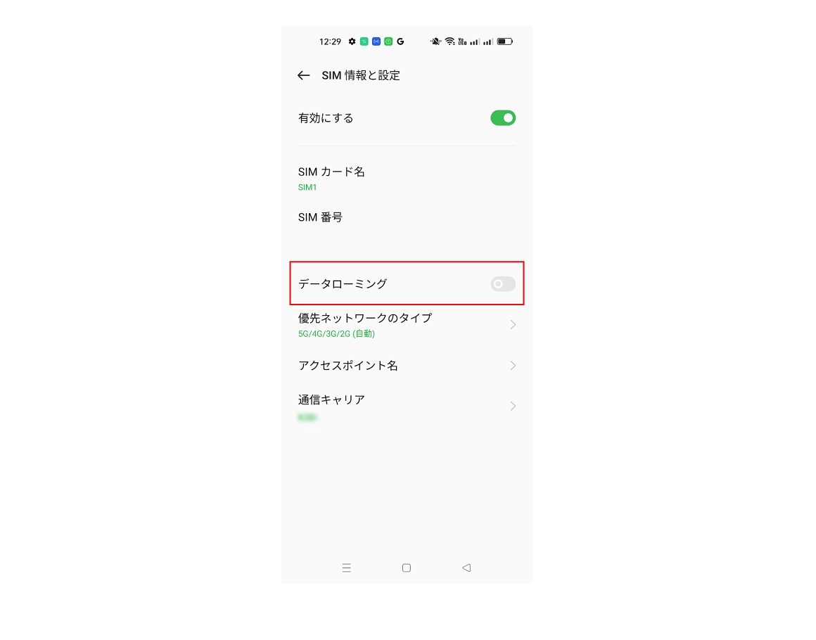
Task: Open the SIM 番号 entry
Action: pyautogui.click(x=407, y=217)
